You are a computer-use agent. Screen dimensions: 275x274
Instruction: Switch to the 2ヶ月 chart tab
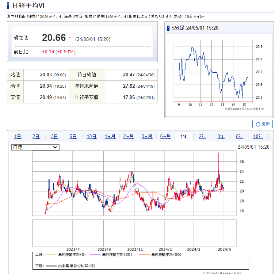(x=129, y=137)
